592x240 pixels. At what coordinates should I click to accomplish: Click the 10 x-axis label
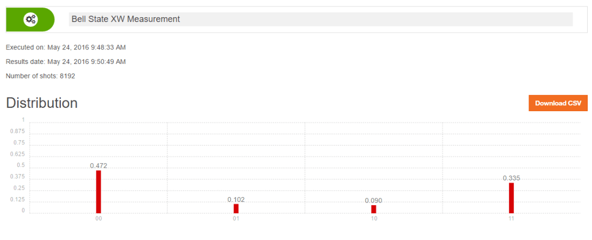point(373,219)
